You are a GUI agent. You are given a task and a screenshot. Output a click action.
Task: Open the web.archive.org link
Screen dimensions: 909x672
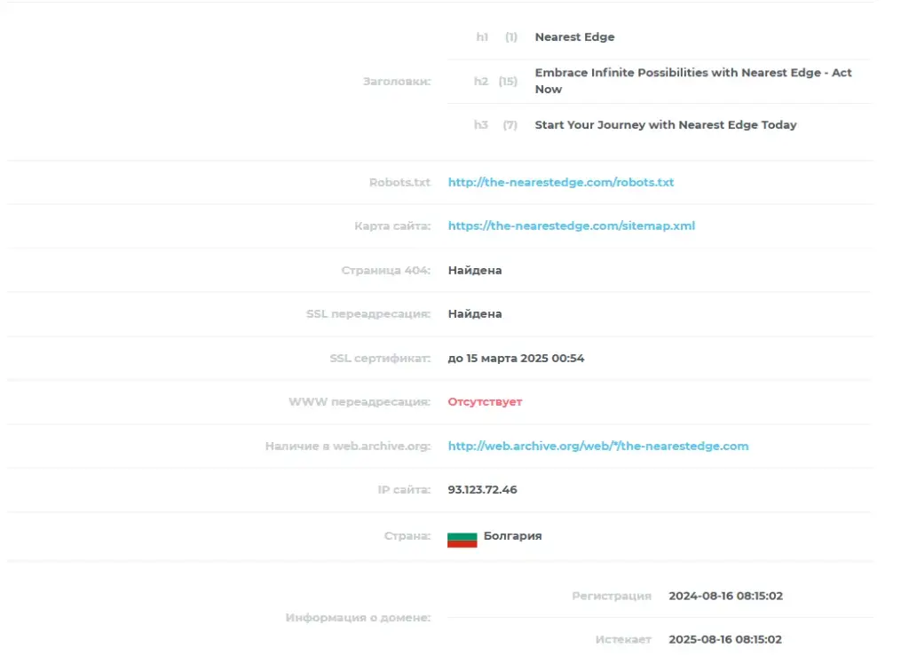pyautogui.click(x=597, y=446)
